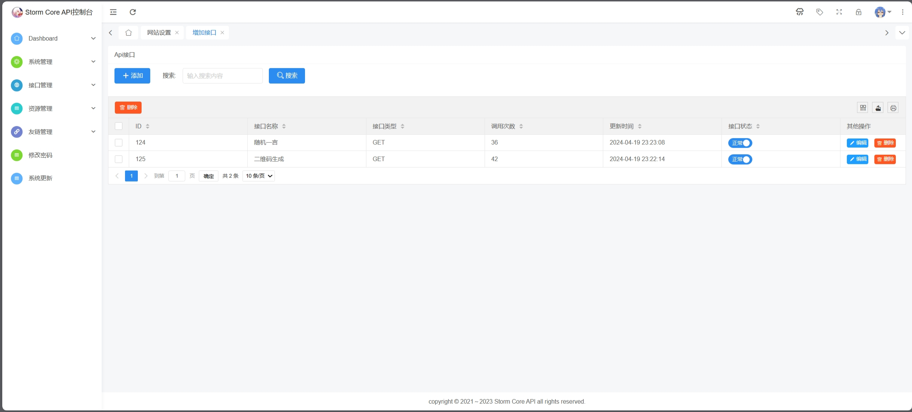Image resolution: width=912 pixels, height=412 pixels.
Task: Collapse the sidebar with menu fold icon
Action: [113, 12]
